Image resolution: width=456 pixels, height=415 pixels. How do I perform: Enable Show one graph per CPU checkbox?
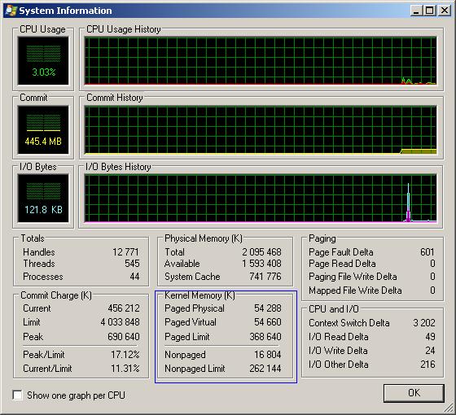click(x=18, y=395)
